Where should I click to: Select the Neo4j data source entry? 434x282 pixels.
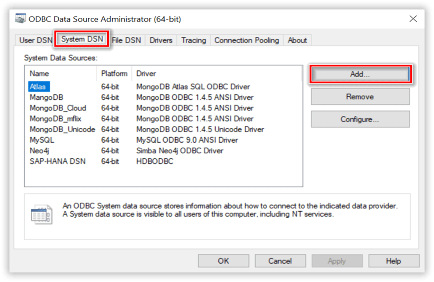tap(40, 151)
